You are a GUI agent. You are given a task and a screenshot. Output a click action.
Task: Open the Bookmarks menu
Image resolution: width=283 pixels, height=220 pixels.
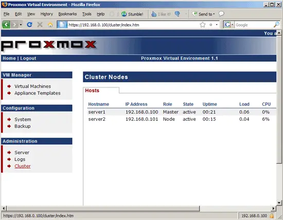(67, 14)
